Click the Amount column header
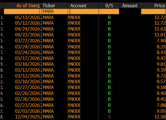This screenshot has width=166, height=120. [130, 6]
